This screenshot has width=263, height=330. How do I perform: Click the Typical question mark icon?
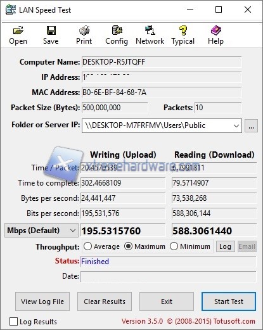click(x=183, y=30)
